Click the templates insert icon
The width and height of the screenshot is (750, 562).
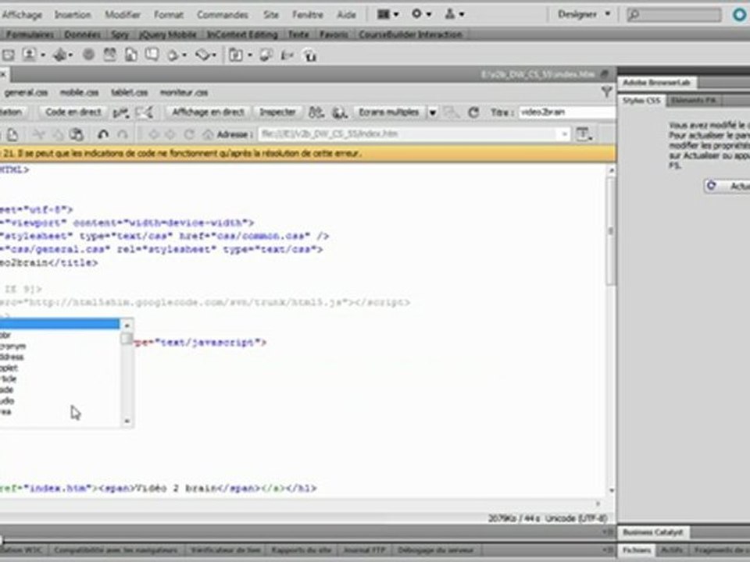coord(236,55)
